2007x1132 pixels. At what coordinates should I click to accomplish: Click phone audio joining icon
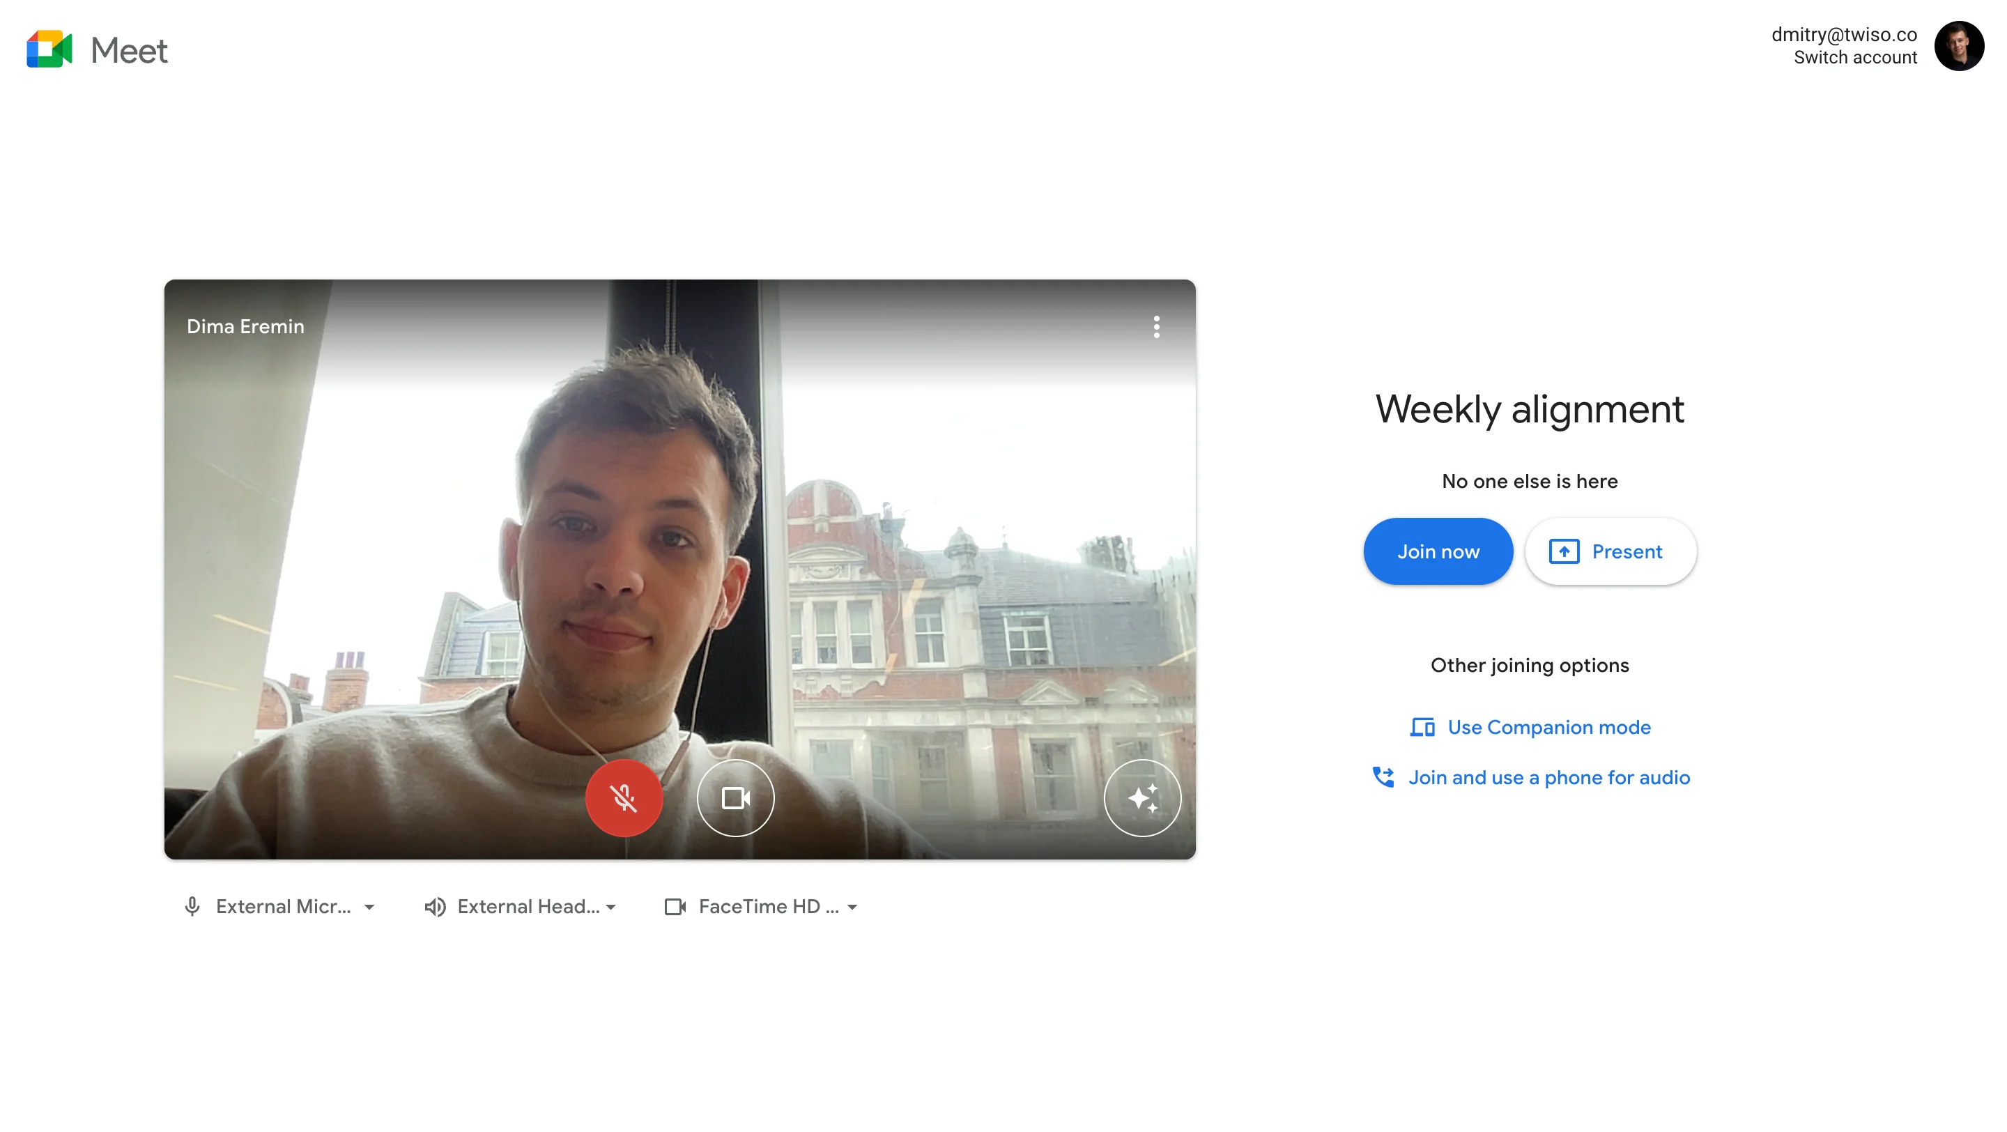pos(1384,777)
